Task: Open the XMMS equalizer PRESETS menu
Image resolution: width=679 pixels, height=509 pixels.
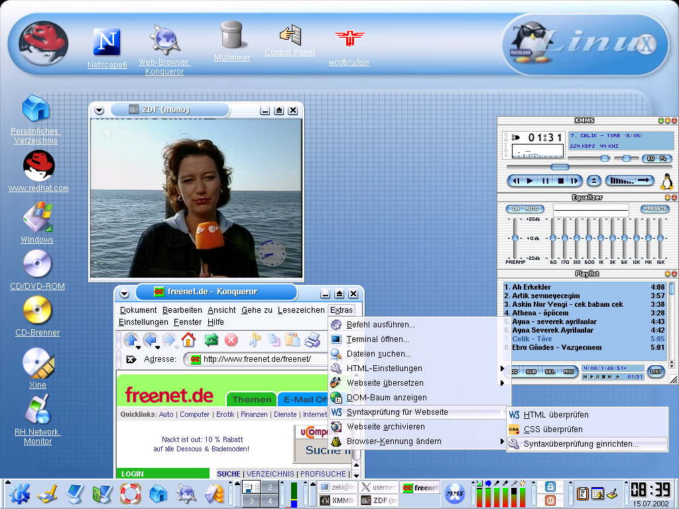Action: pyautogui.click(x=654, y=209)
